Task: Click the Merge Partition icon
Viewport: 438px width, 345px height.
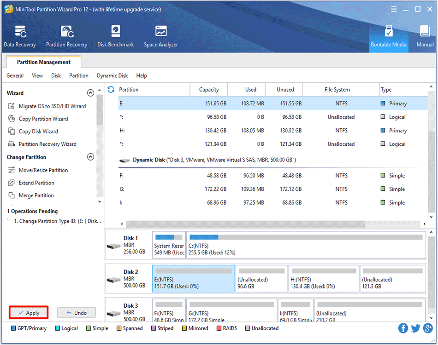Action: pos(11,195)
